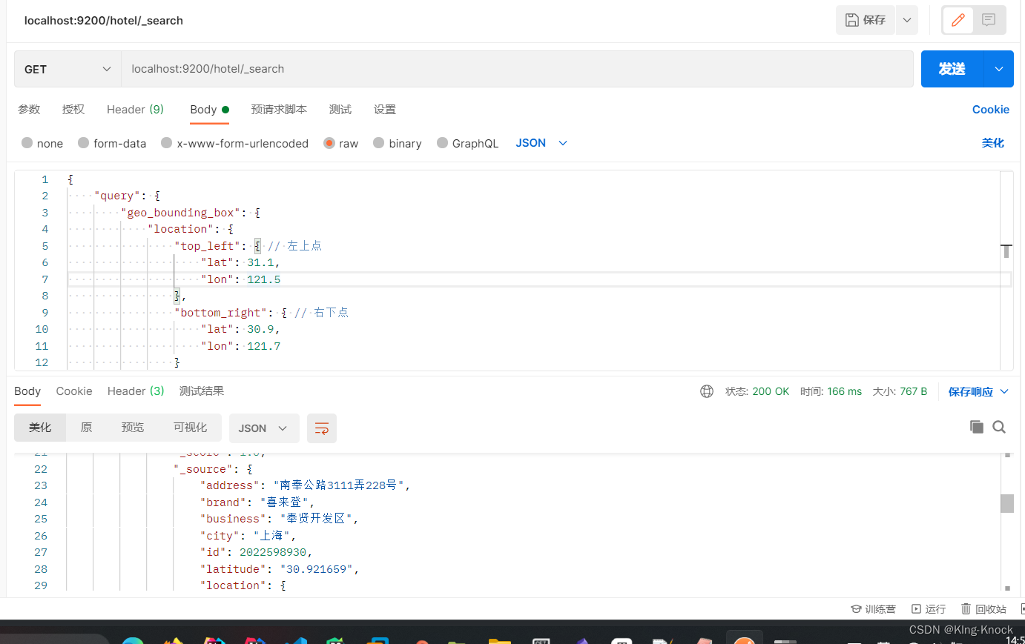Switch to edit mode with pencil icon
1025x644 pixels.
958,20
